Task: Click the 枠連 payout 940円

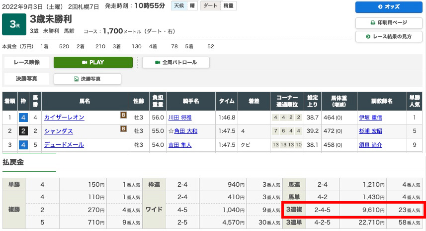Action: pyautogui.click(x=237, y=185)
